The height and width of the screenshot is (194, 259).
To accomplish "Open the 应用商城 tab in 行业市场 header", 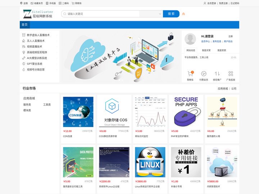I will pos(223,89).
